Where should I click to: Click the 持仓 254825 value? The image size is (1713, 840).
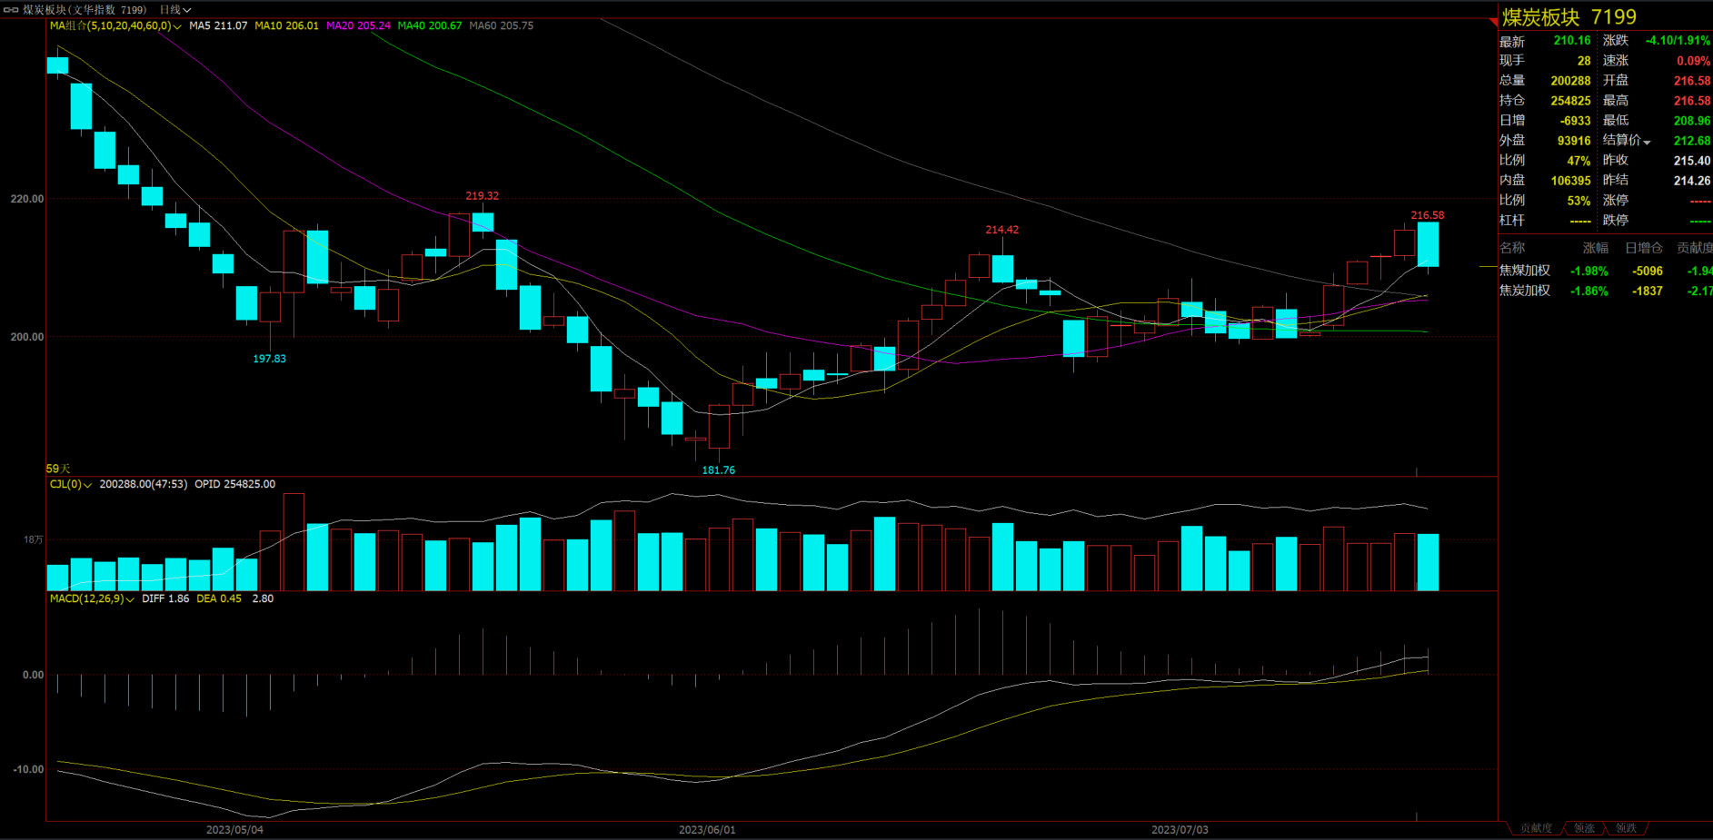(x=1570, y=101)
